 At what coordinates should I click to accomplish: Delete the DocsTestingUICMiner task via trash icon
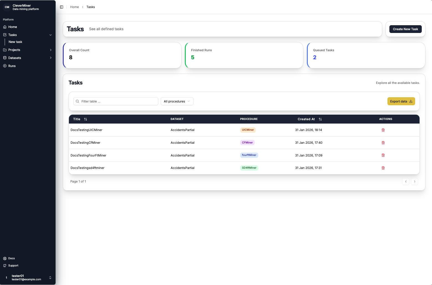coord(383,130)
